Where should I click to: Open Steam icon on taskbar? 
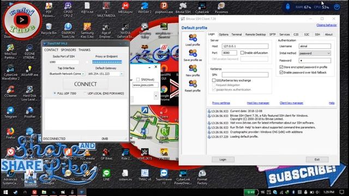click(x=15, y=192)
